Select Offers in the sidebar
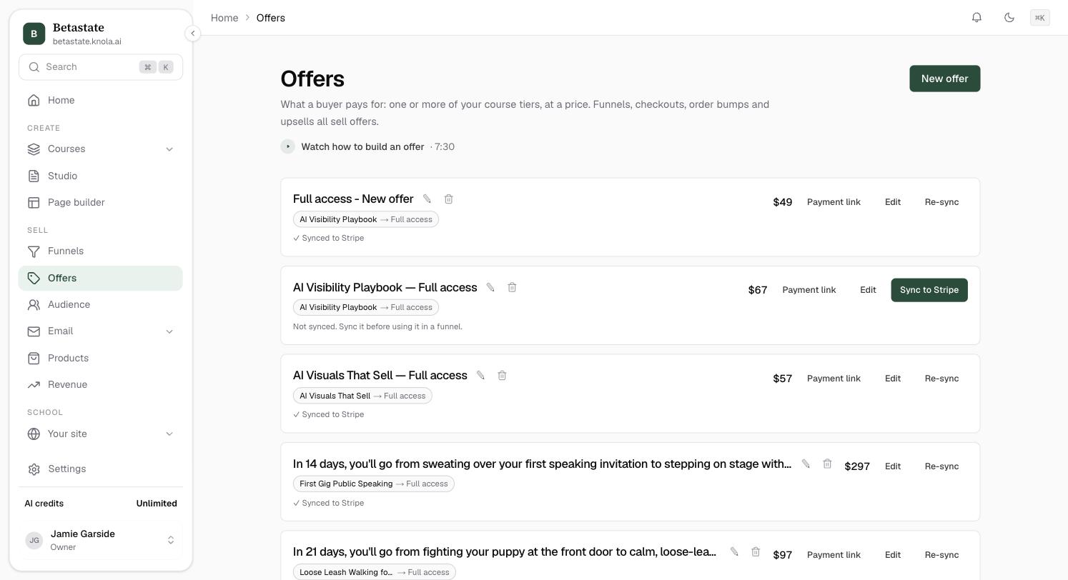This screenshot has width=1068, height=580. [x=101, y=279]
